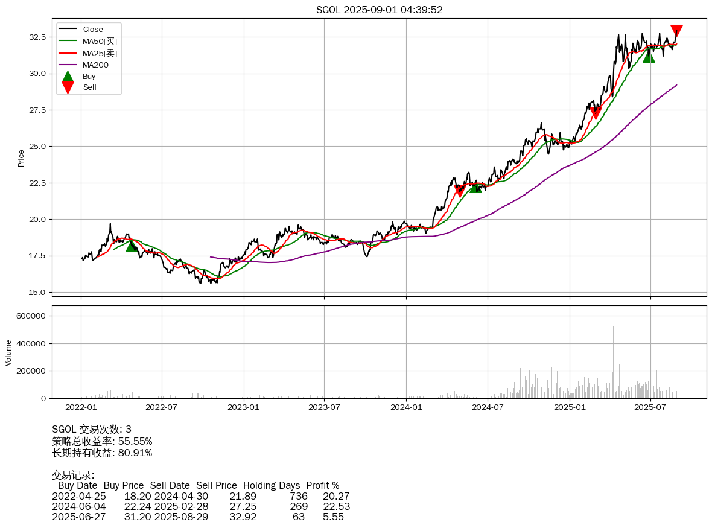Click the red Sell triangle in the legend
Viewport: 712px width, 528px height.
tap(68, 87)
